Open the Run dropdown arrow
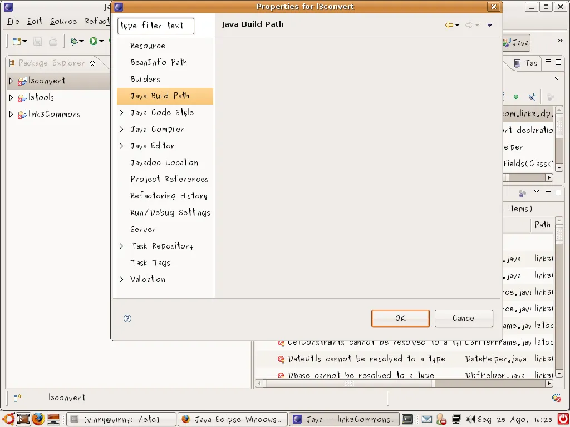570x427 pixels. 101,41
